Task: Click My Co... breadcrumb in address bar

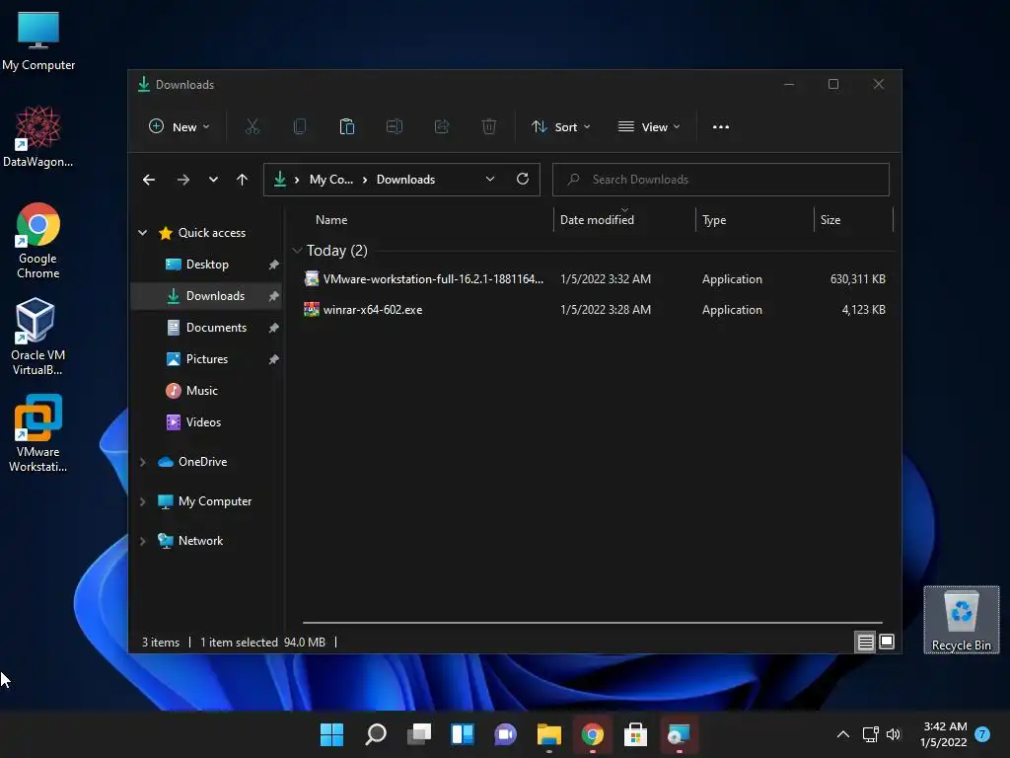Action: point(331,180)
